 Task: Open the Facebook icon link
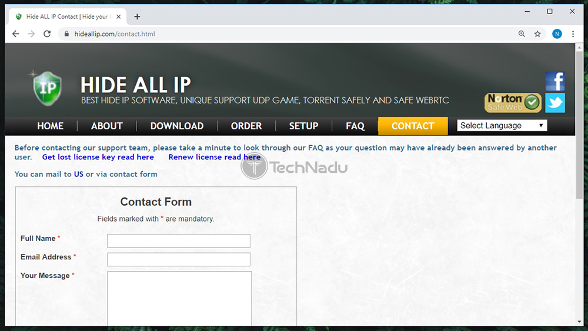click(x=555, y=81)
